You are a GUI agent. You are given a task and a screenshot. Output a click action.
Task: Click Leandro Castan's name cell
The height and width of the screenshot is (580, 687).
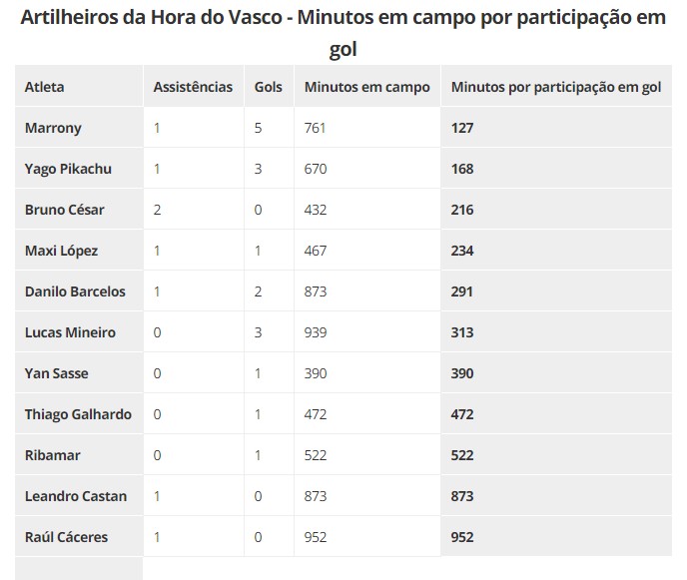[x=75, y=496]
